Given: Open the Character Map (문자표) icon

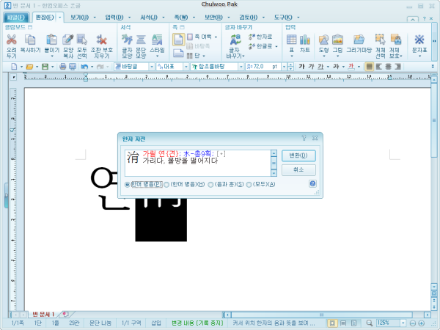Looking at the screenshot, I should (x=419, y=40).
